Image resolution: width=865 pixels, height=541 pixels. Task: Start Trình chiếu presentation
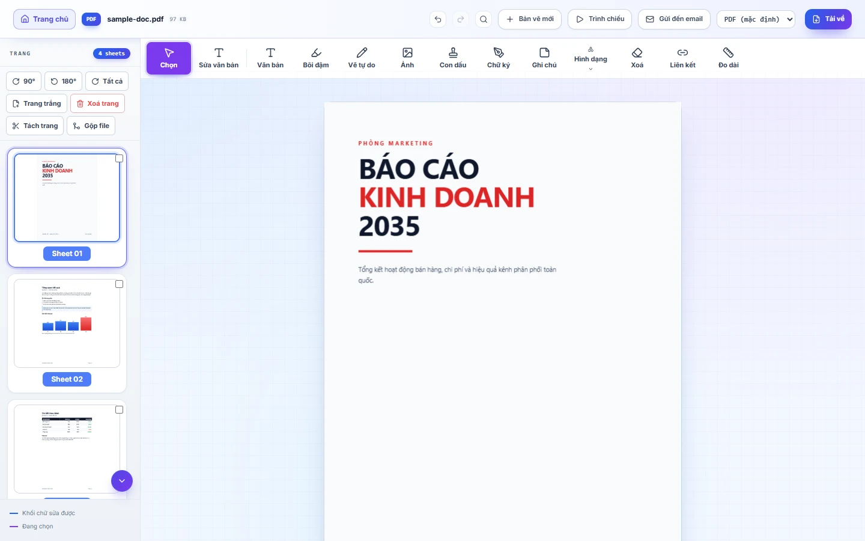click(x=599, y=19)
